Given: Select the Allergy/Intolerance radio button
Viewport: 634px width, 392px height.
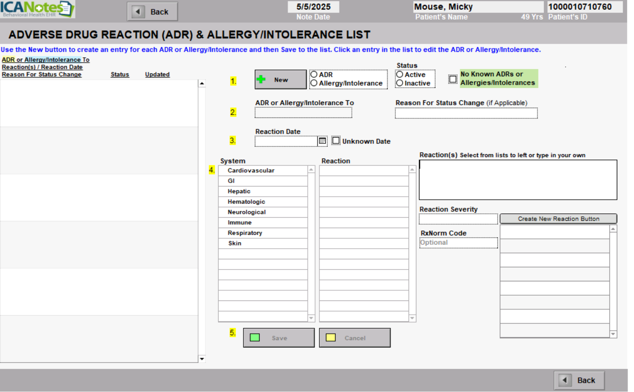Looking at the screenshot, I should [x=314, y=83].
